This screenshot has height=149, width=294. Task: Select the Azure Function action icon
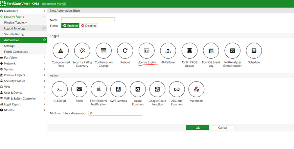138,89
